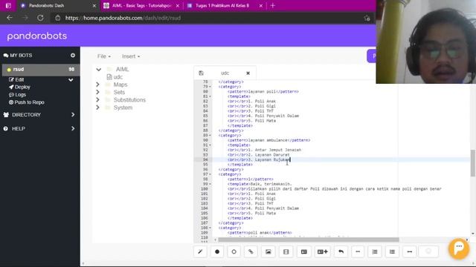Close the AIML Basic Tags browser tab
Screen dimensions: 476x267
178,6
